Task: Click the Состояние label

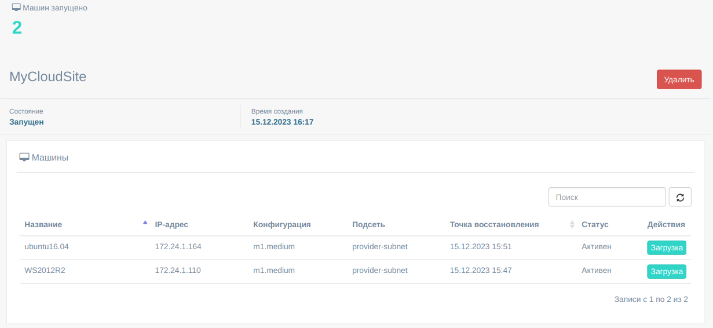Action: 26,111
